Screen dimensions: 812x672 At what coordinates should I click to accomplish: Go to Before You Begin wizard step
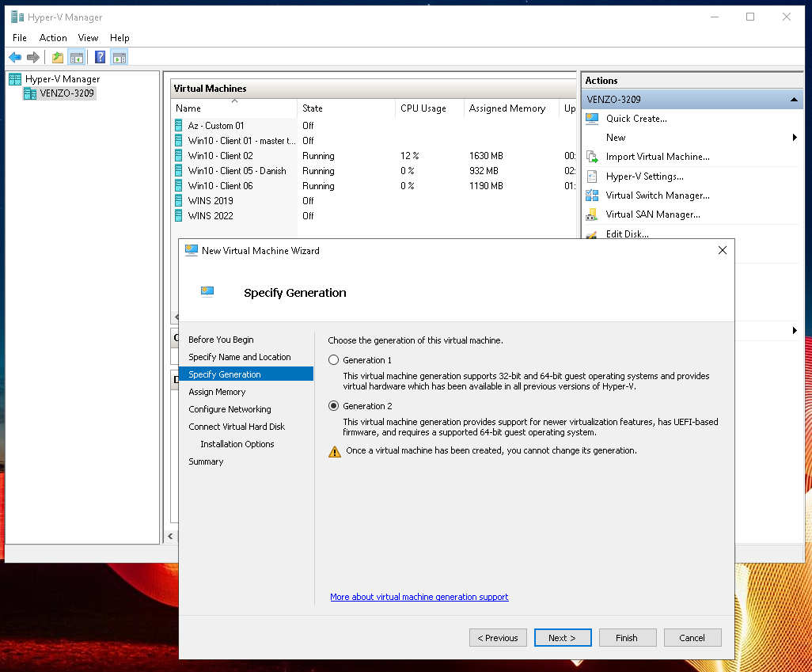click(221, 340)
